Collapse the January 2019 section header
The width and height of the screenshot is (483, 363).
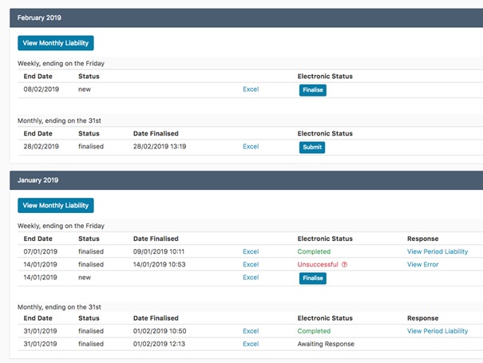click(241, 180)
